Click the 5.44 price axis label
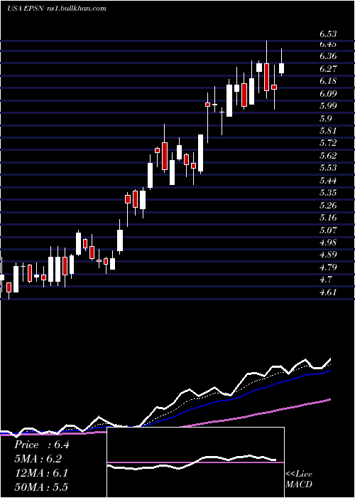Image resolution: width=355 pixels, height=498 pixels. pyautogui.click(x=328, y=181)
